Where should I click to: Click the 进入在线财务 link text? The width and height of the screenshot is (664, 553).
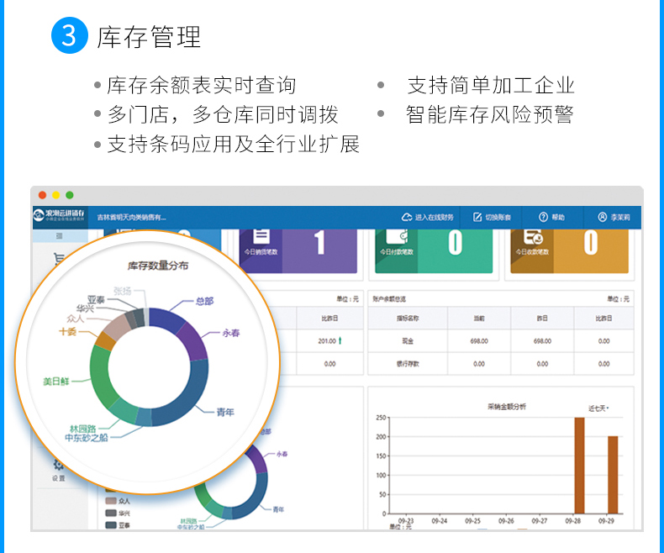click(x=434, y=217)
